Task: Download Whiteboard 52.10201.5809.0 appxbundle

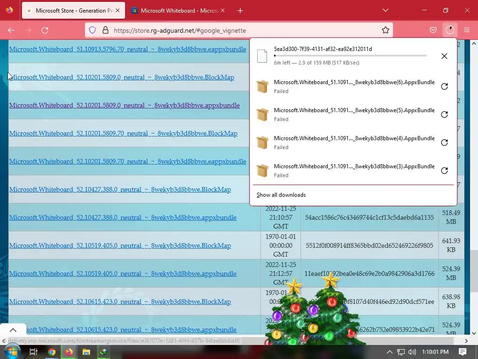Action: 124,105
